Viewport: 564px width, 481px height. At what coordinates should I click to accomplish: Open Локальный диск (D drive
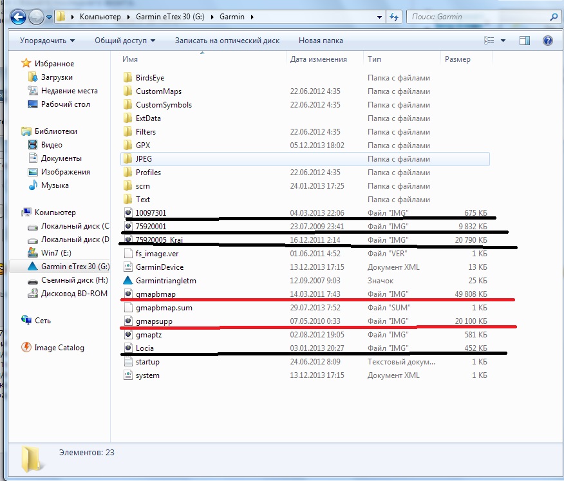(x=68, y=240)
